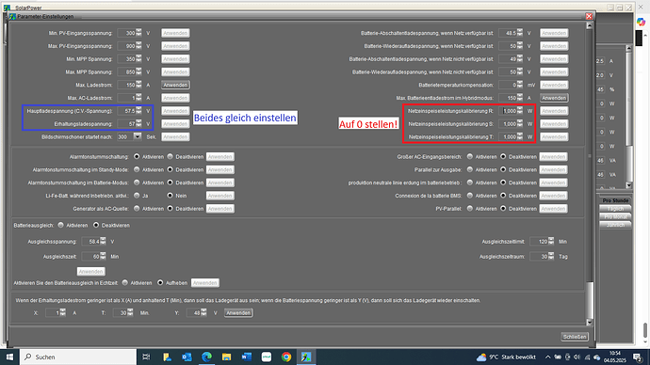The width and height of the screenshot is (650, 365).
Task: Click the spinner arrows of Ausgleichszeitlimit
Action: point(551,241)
